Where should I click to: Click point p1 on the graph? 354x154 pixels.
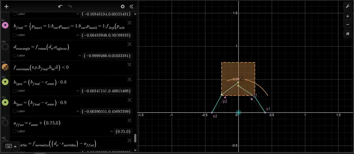click(x=252, y=99)
